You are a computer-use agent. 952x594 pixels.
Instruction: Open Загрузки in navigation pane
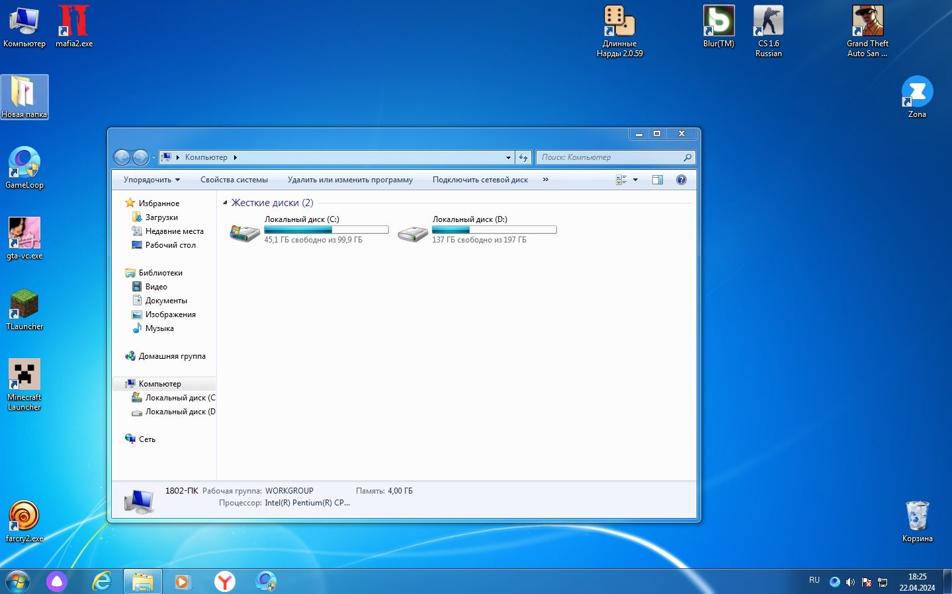click(x=161, y=217)
